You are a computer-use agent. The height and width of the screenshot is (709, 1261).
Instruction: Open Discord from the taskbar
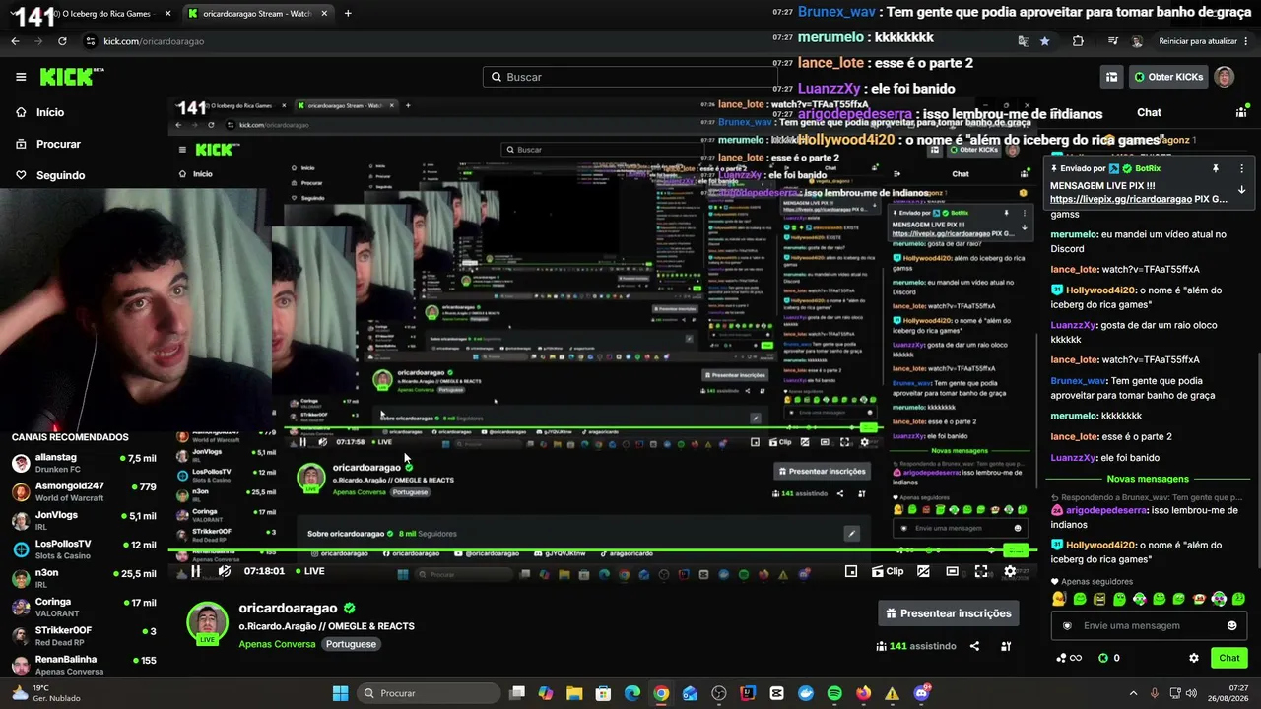point(921,693)
